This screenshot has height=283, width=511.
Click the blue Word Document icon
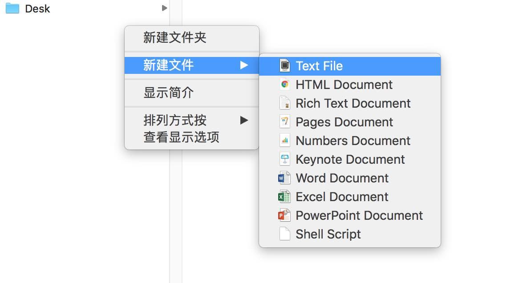(x=284, y=178)
